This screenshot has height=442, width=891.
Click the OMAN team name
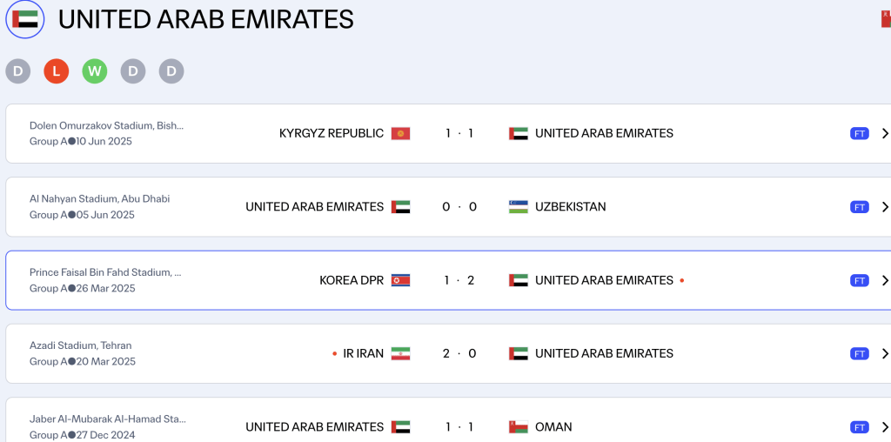click(553, 426)
